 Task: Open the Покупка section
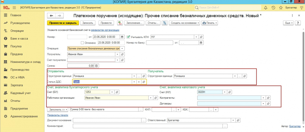coord(16,46)
